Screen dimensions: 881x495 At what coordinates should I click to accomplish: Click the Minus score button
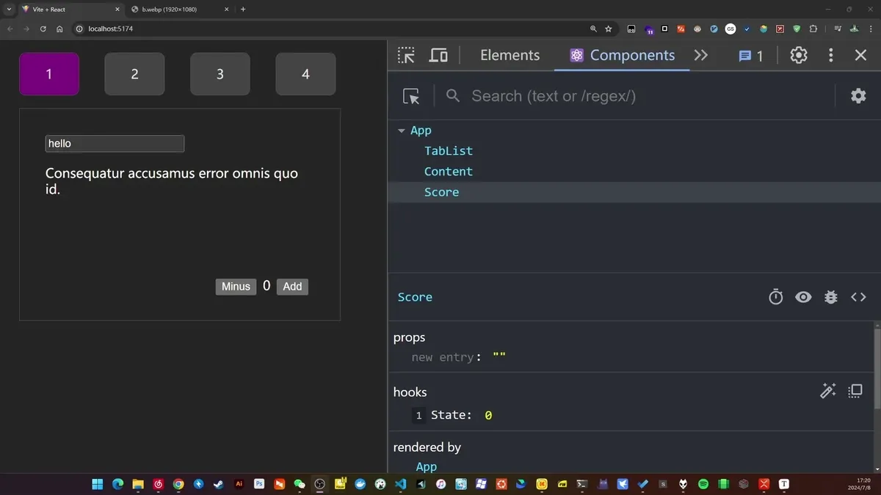236,287
